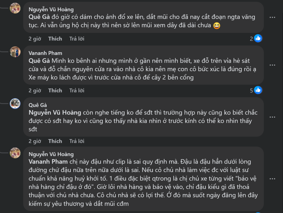Open three-dot options on Quê Gà's comment
283x213 pixels.
(272, 117)
